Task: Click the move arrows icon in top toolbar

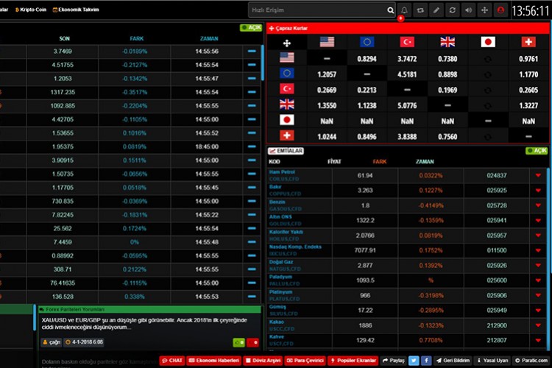Action: 484,11
